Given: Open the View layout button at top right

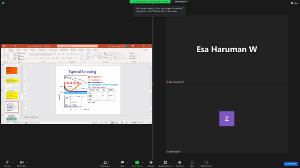Looking at the screenshot, I should click(294, 3).
